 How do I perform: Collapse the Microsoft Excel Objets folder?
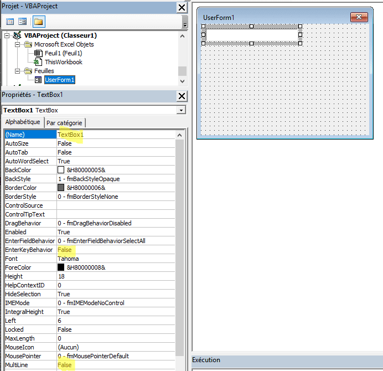click(17, 44)
